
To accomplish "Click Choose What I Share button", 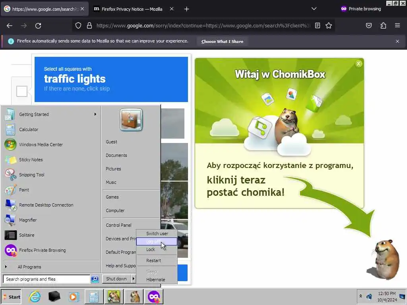I will (222, 41).
